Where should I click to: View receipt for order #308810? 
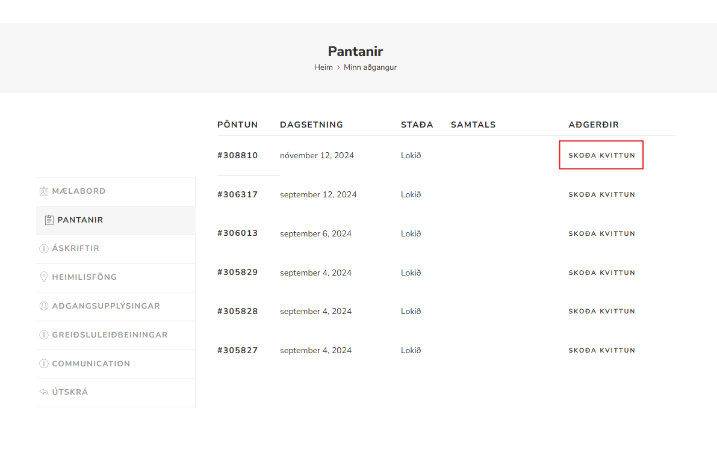coord(601,155)
